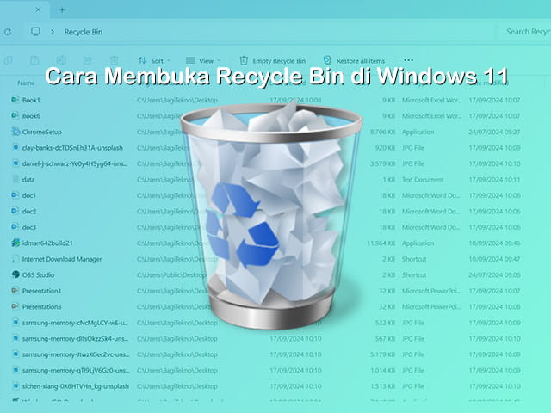Click the greyed-out Delete trash icon
Screen dimensions: 551x413
[x=114, y=60]
